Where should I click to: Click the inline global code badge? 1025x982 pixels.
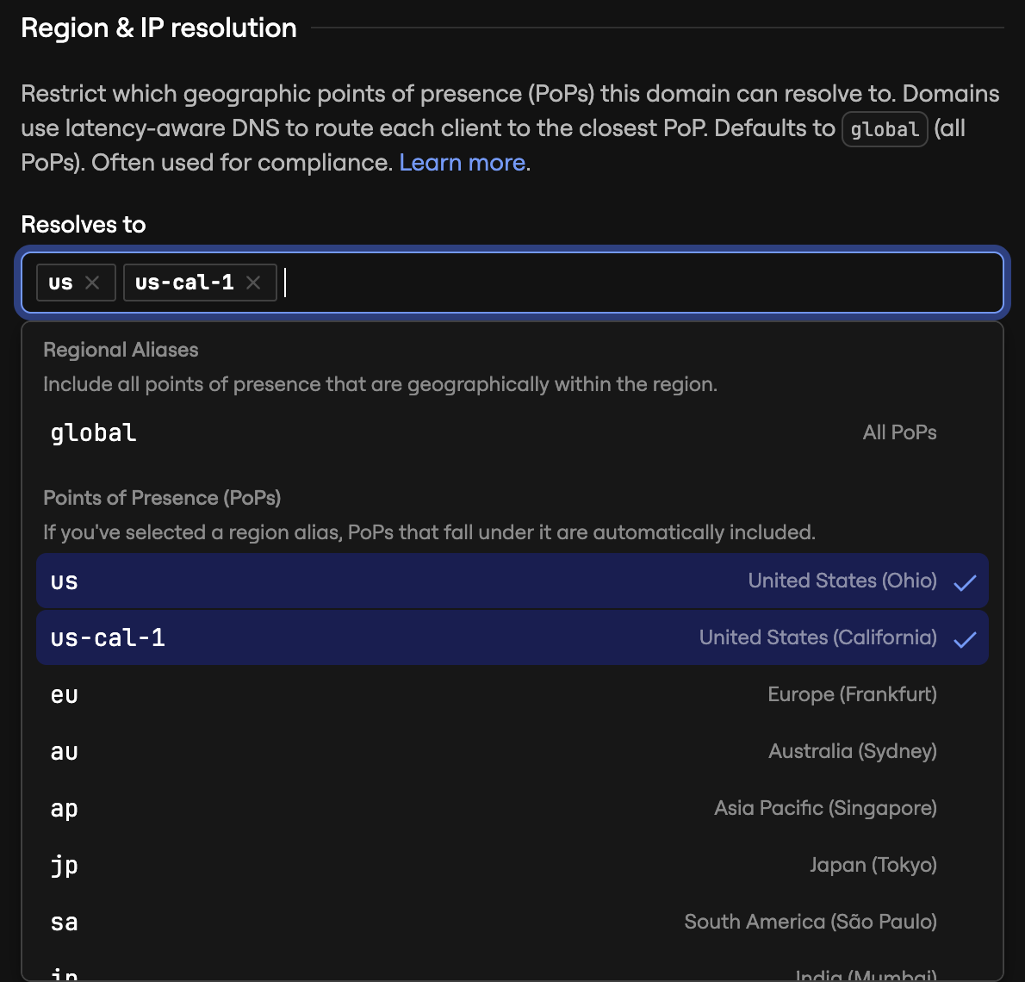(884, 129)
